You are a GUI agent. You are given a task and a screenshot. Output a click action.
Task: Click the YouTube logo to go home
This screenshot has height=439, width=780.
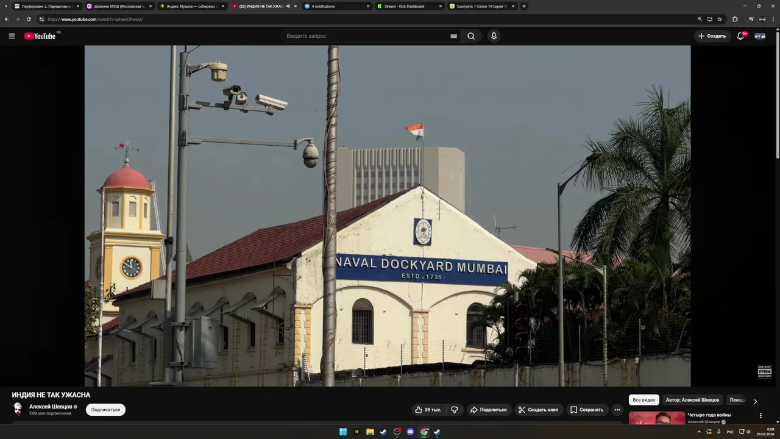(40, 36)
